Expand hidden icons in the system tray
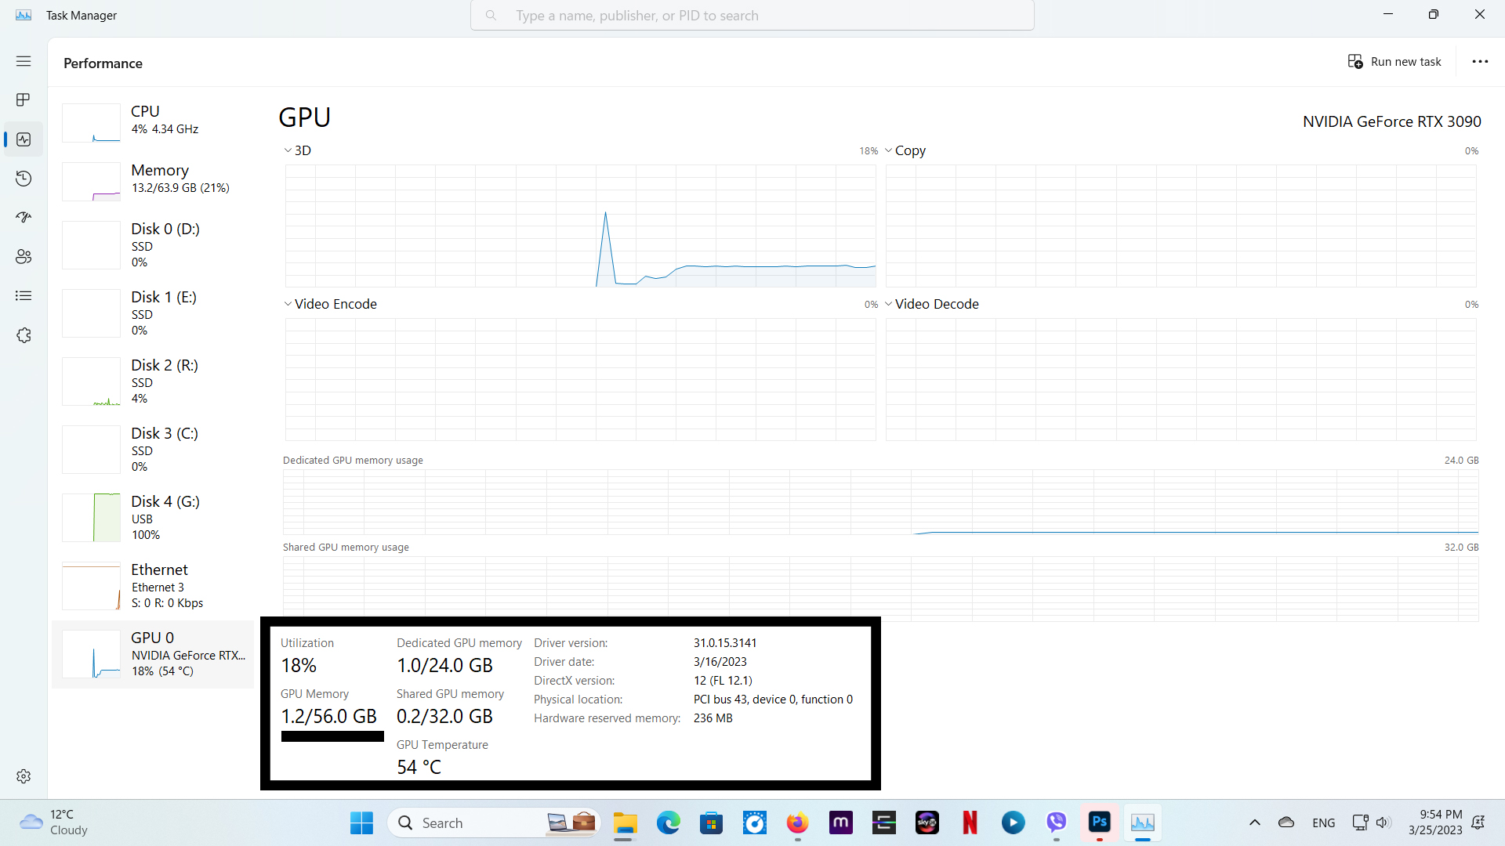The image size is (1505, 846). coord(1254,822)
